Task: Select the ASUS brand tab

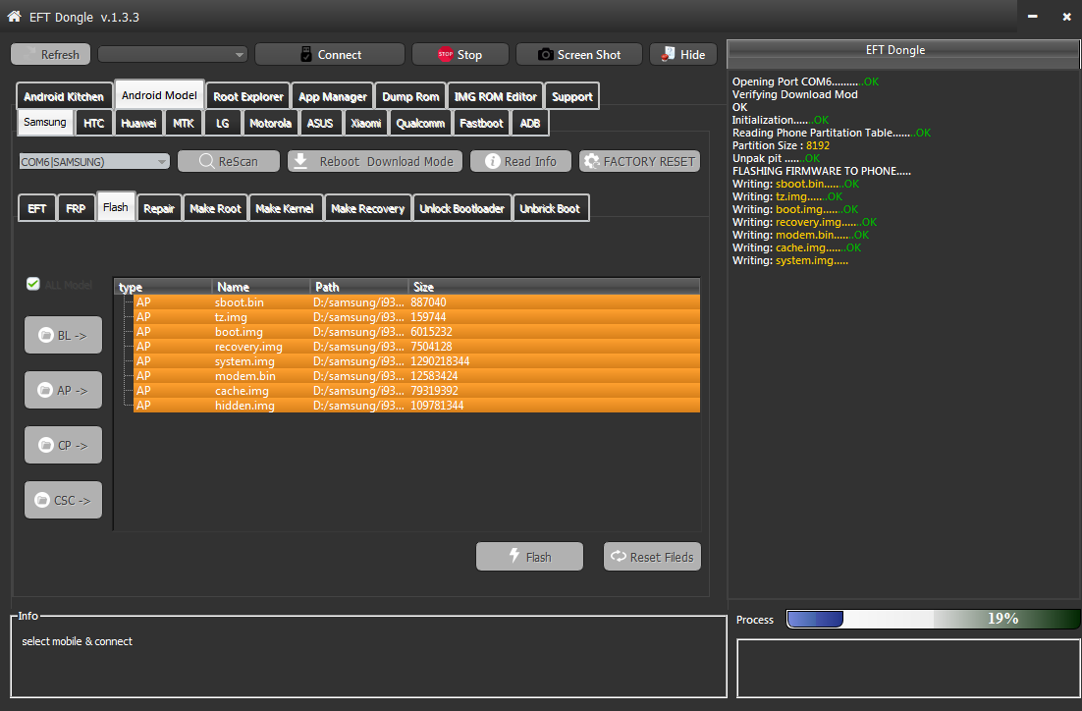Action: (x=320, y=123)
